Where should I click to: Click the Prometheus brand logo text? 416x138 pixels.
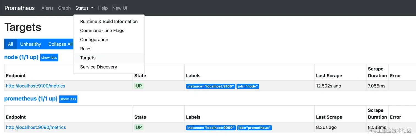(20, 8)
